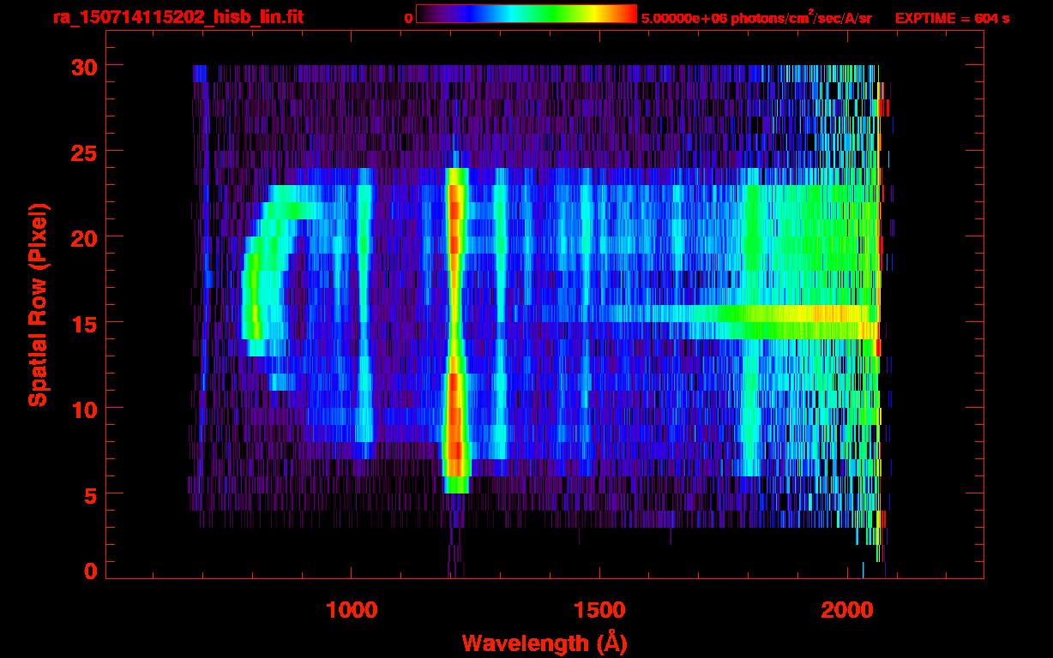The height and width of the screenshot is (658, 1053).
Task: Select the 5.00000e+06 photons color scale label
Action: [x=755, y=18]
